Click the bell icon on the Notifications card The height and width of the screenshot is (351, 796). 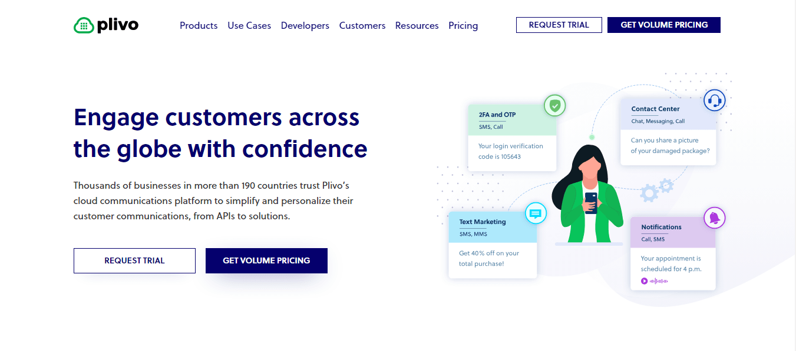point(715,218)
